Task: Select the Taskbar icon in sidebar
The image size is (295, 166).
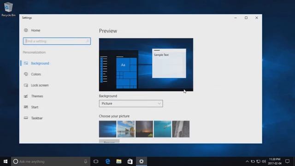Action: (x=26, y=118)
